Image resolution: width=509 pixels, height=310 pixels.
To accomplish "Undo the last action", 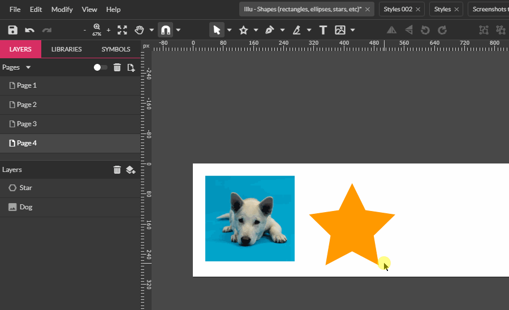I will pyautogui.click(x=29, y=30).
